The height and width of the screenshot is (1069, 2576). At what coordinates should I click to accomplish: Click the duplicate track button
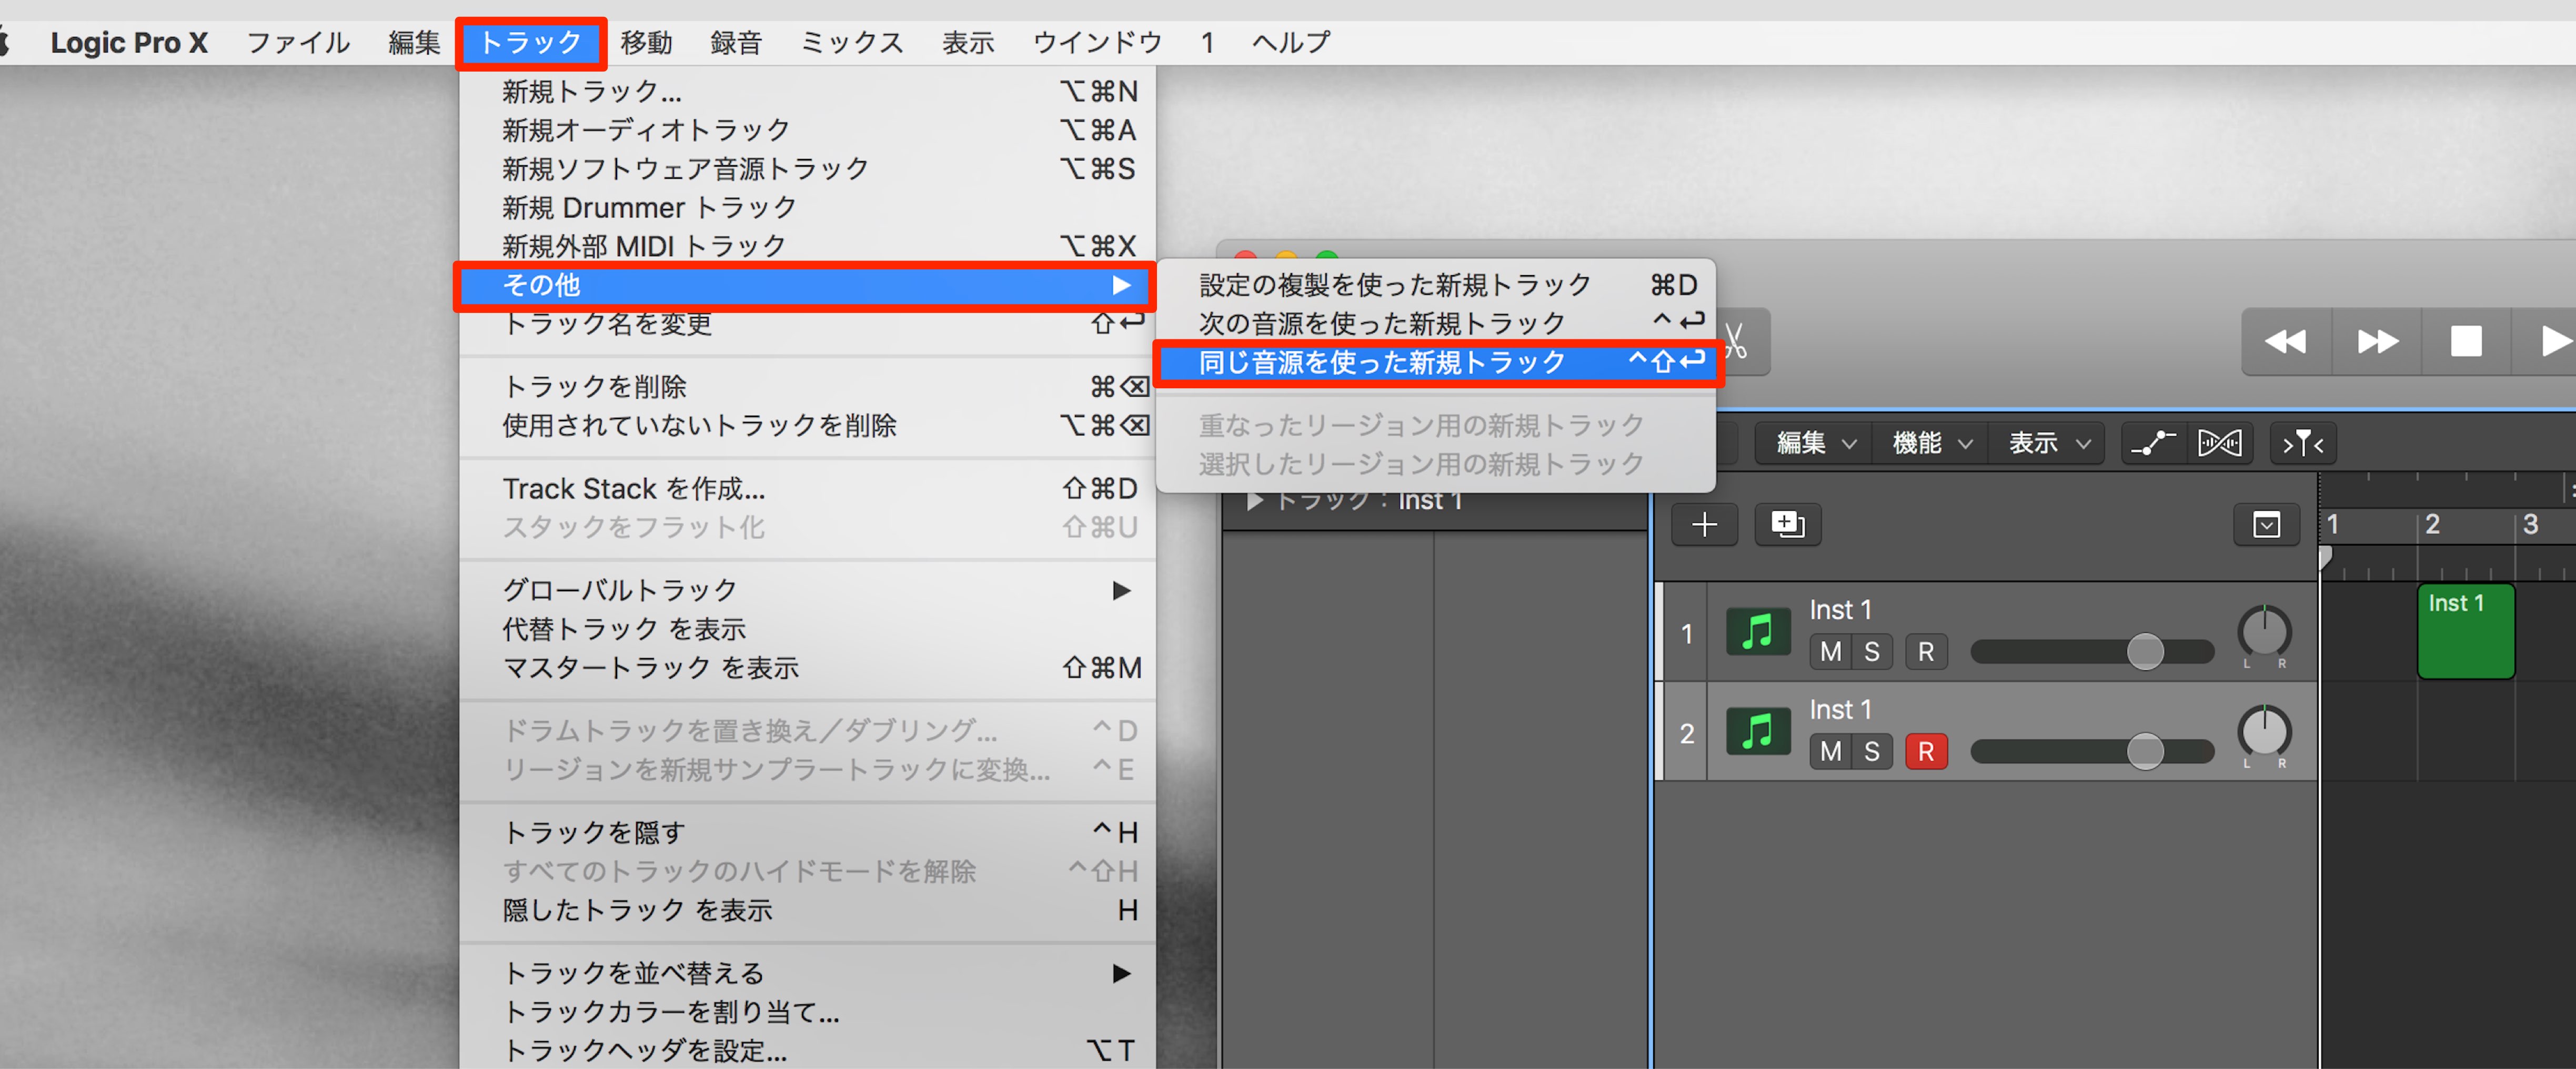(1787, 524)
